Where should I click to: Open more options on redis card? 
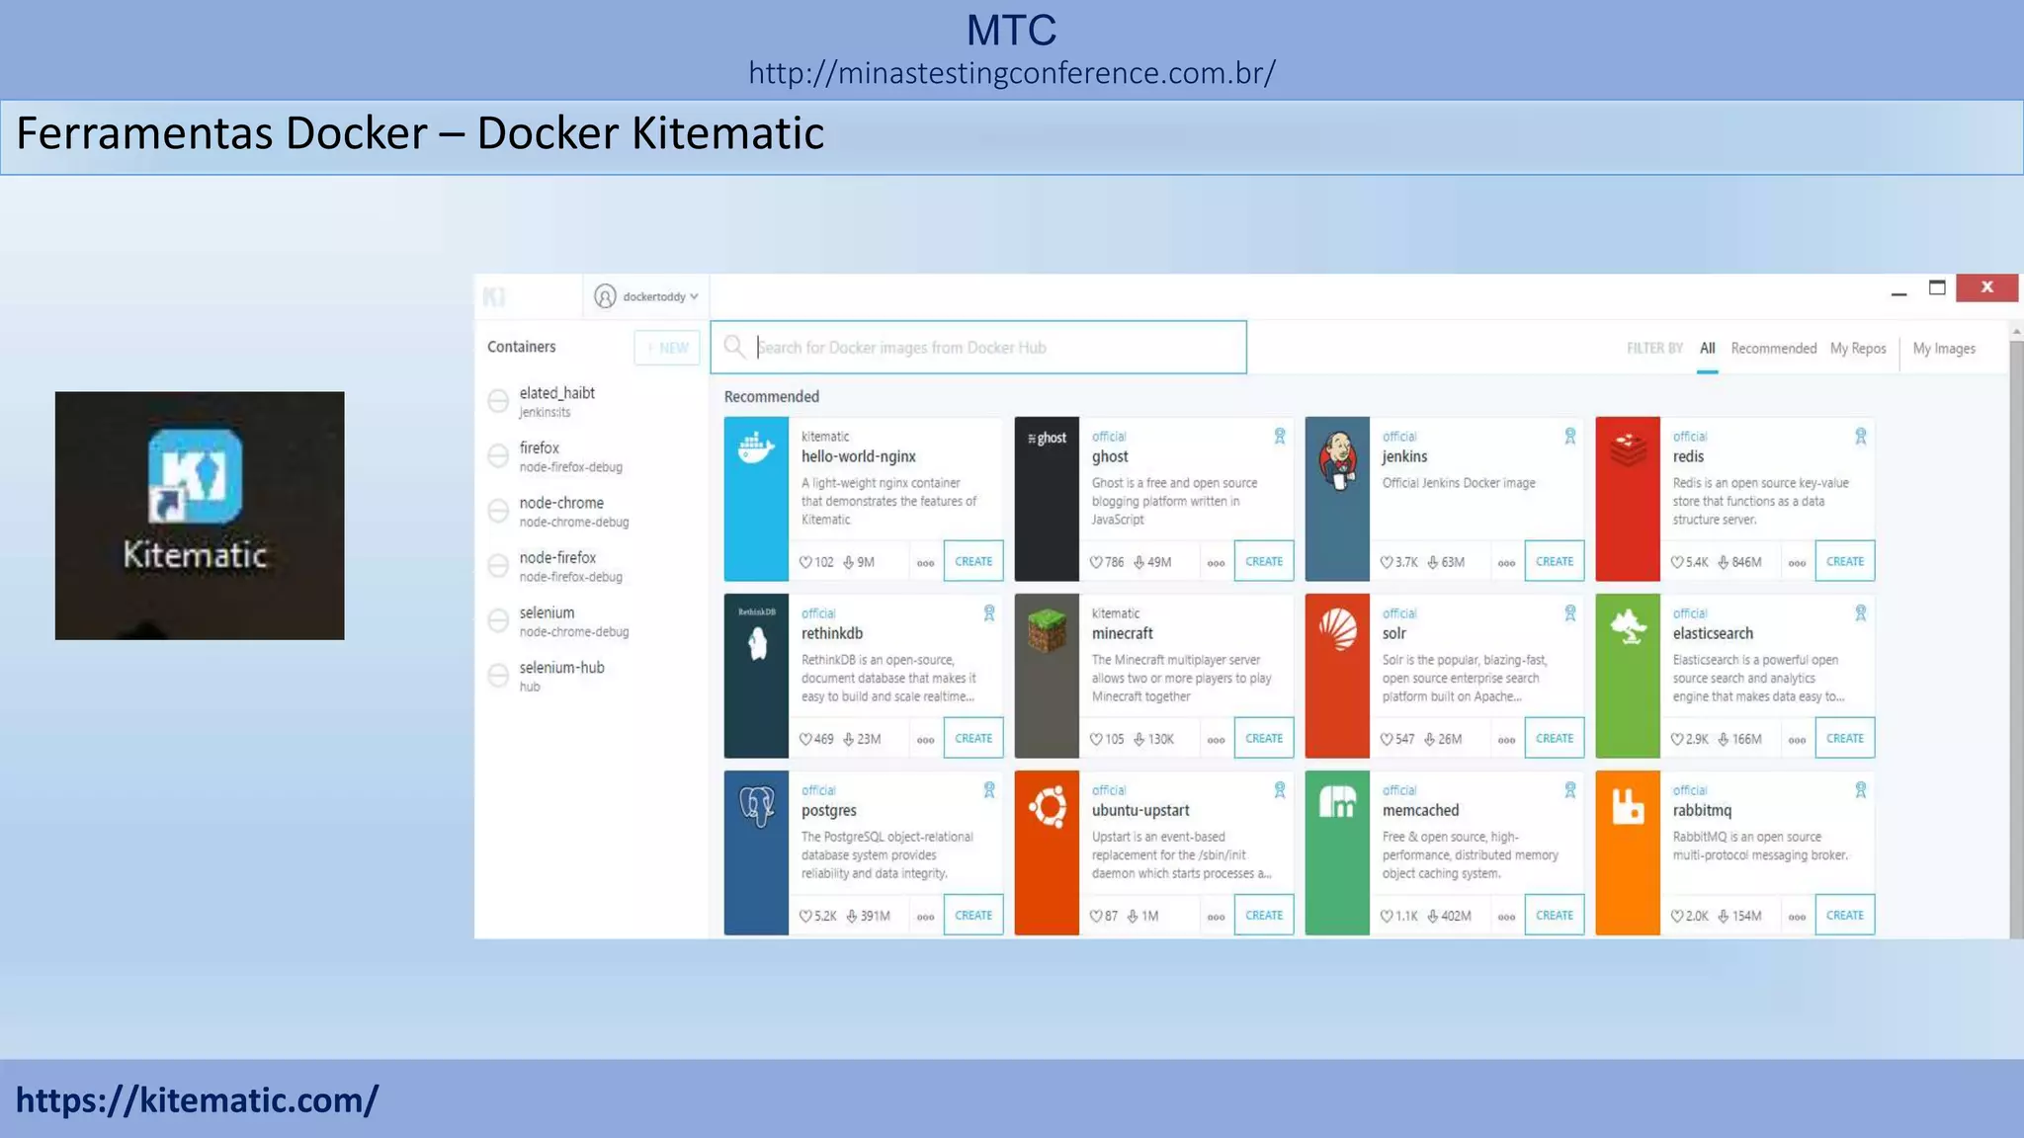[1797, 563]
